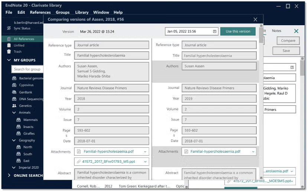Viewport: 308px width, 192px height.
Task: Open the Library menu
Action: (x=82, y=12)
